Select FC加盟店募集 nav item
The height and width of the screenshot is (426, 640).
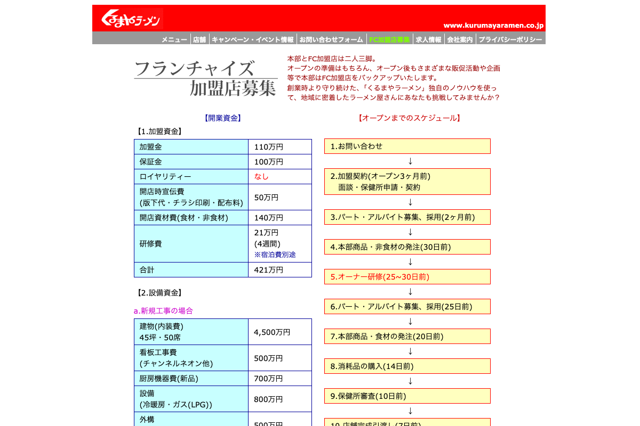pos(390,39)
